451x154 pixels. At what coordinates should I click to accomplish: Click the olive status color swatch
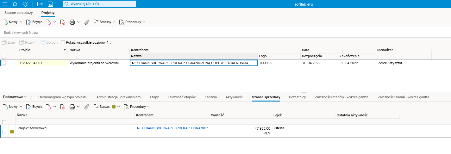[114, 107]
